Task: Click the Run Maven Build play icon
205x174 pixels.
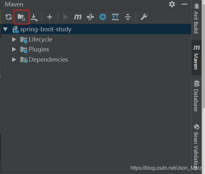Action: (x=65, y=17)
